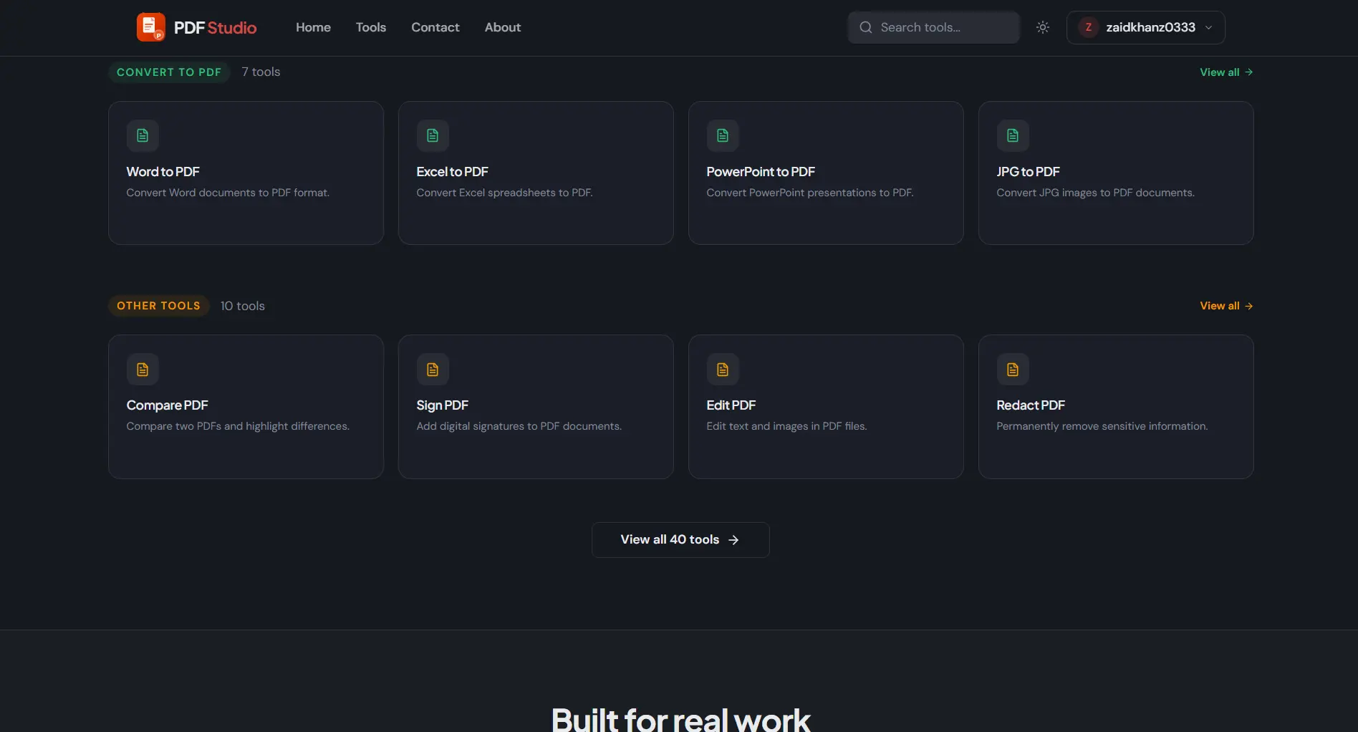Open the Contact page in navbar

coord(435,27)
